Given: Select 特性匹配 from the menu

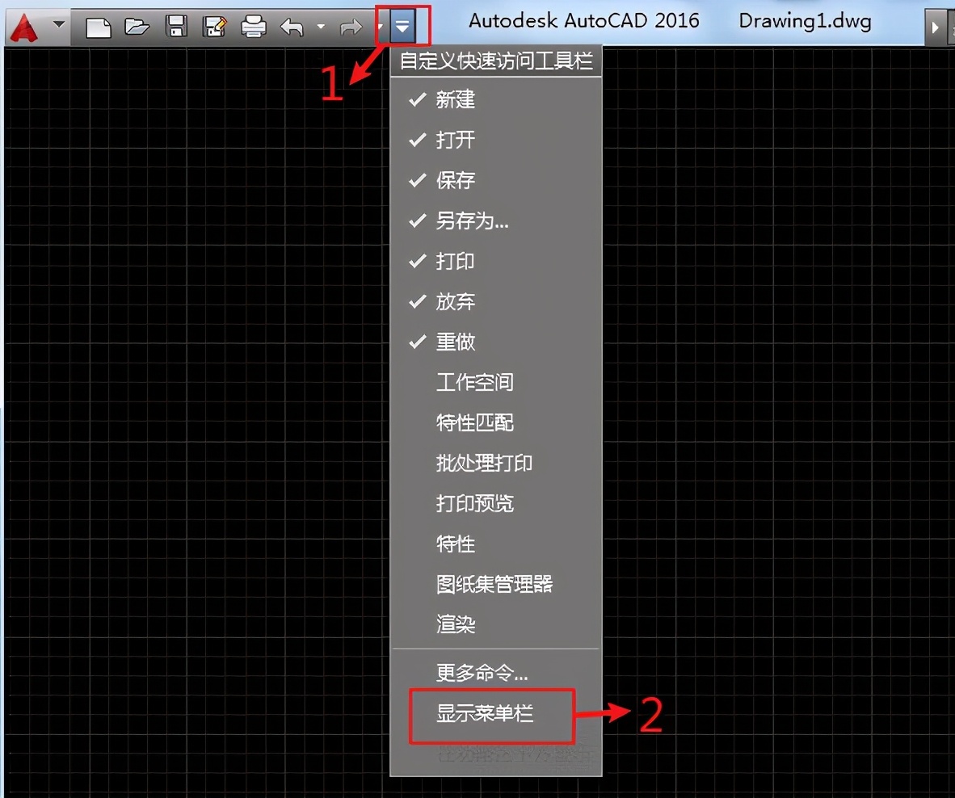Looking at the screenshot, I should tap(474, 422).
